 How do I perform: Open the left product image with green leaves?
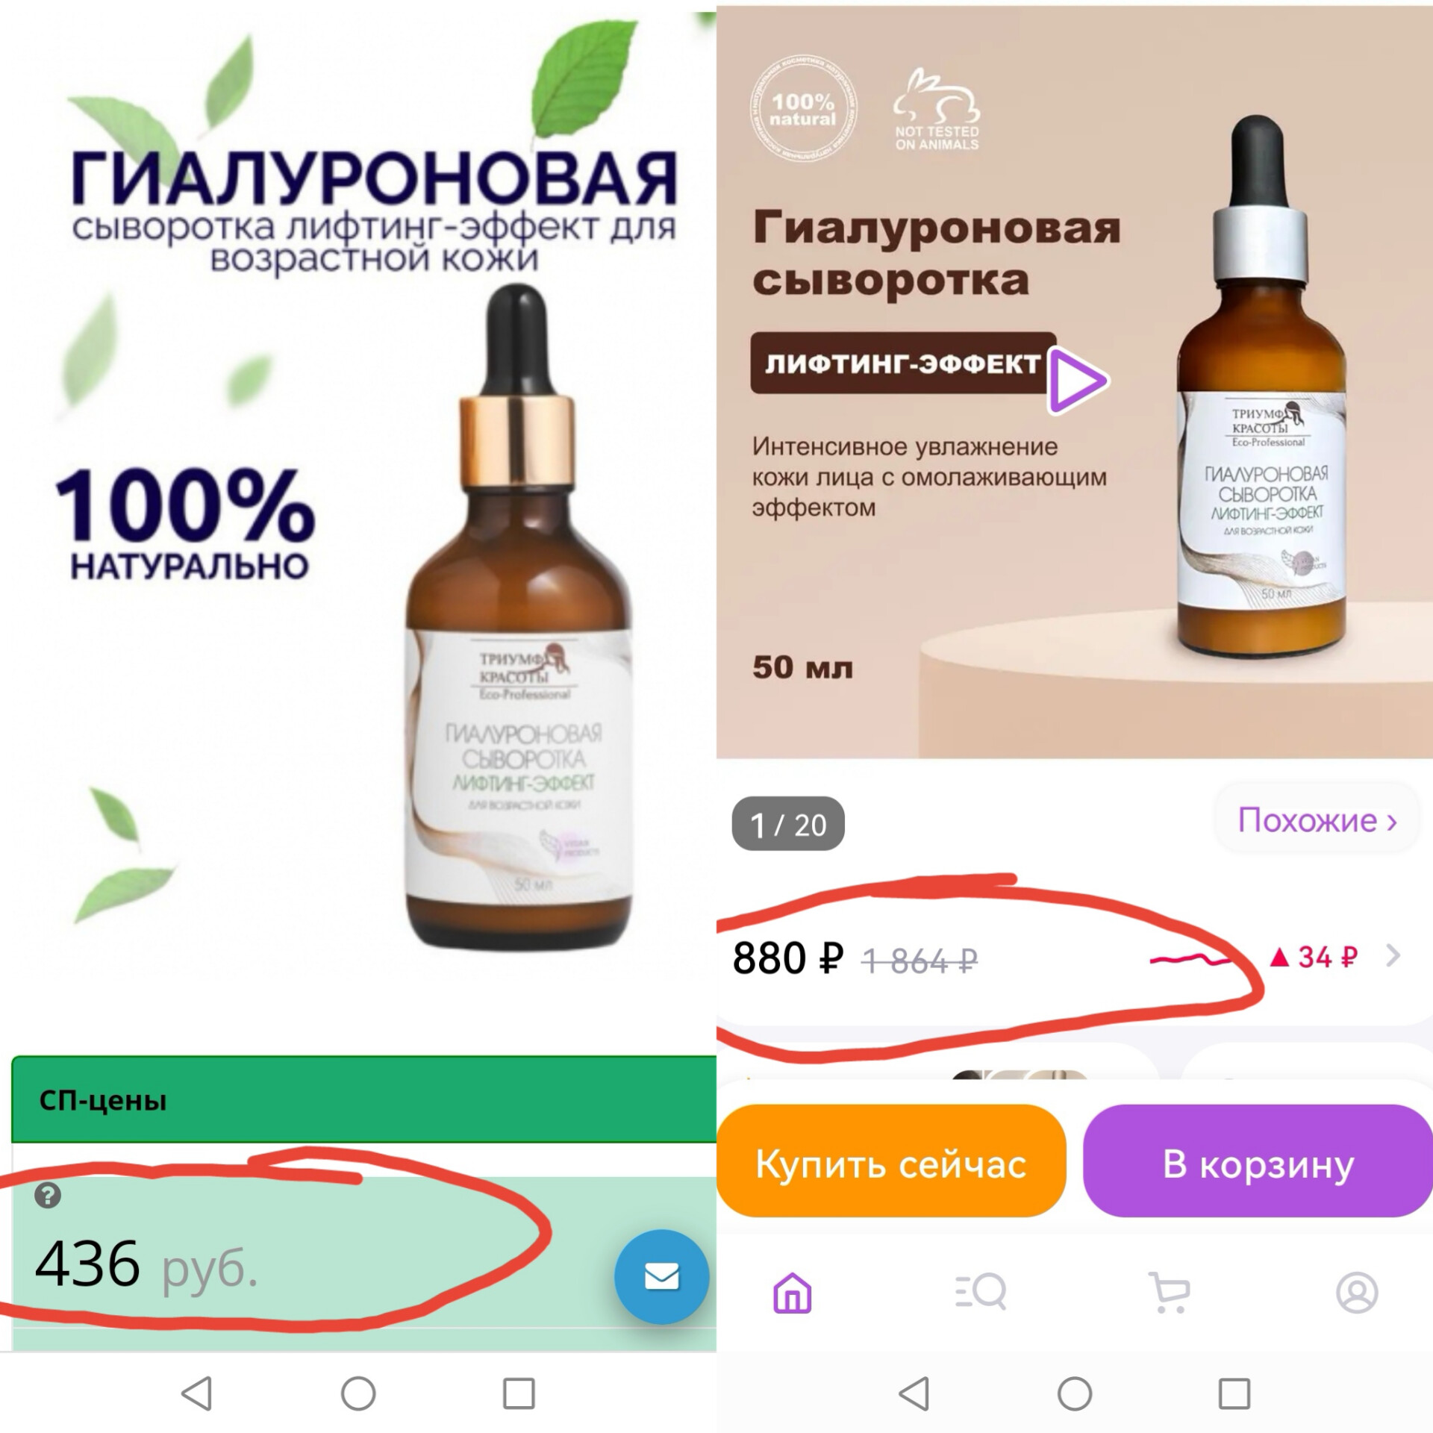click(x=358, y=522)
